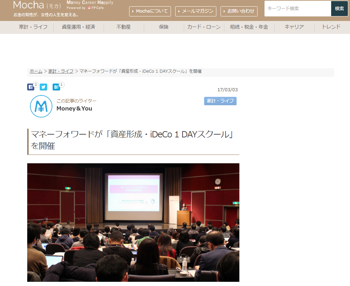350x286 pixels.
Task: Open the メールマガジン page
Action: [x=196, y=11]
